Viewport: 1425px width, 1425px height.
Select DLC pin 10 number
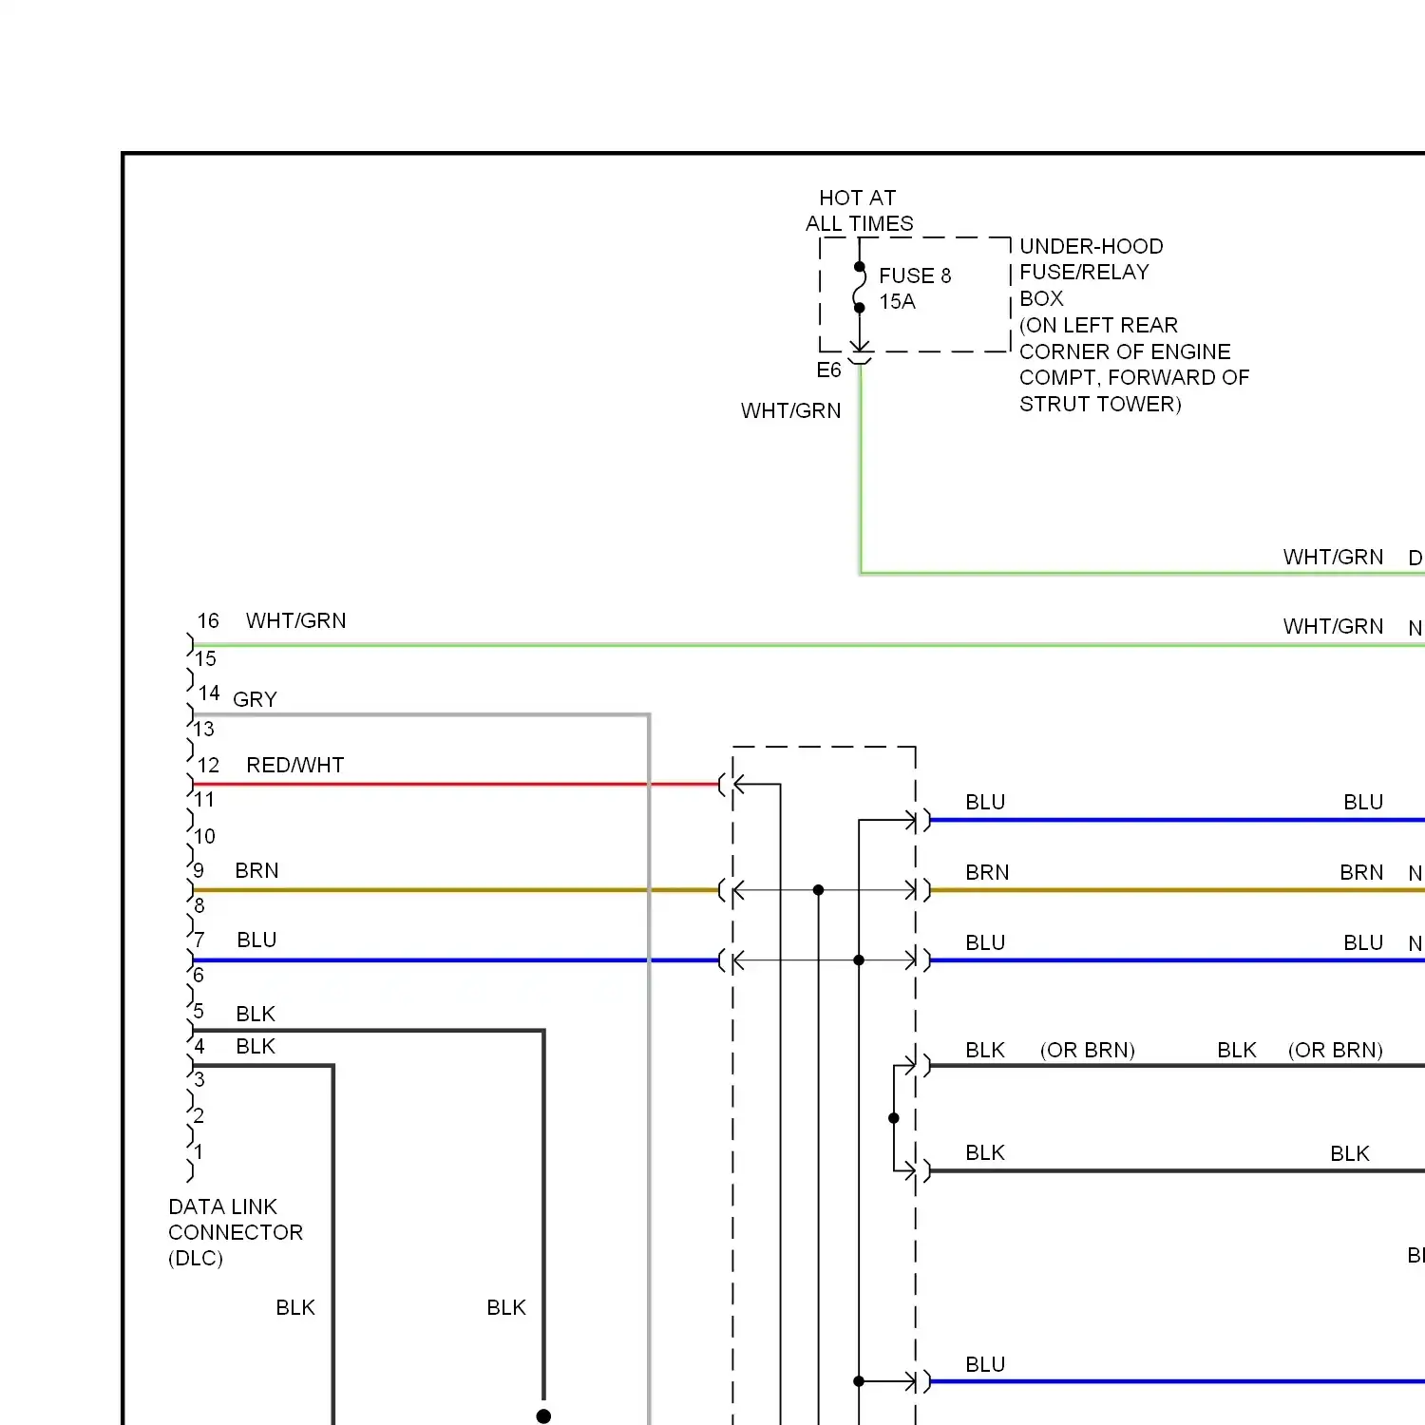[x=205, y=837]
